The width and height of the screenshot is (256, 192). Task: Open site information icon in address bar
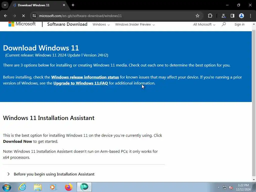point(34,16)
